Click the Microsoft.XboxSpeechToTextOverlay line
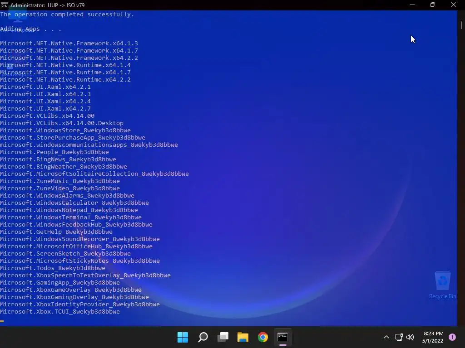This screenshot has width=465, height=348. (x=85, y=275)
